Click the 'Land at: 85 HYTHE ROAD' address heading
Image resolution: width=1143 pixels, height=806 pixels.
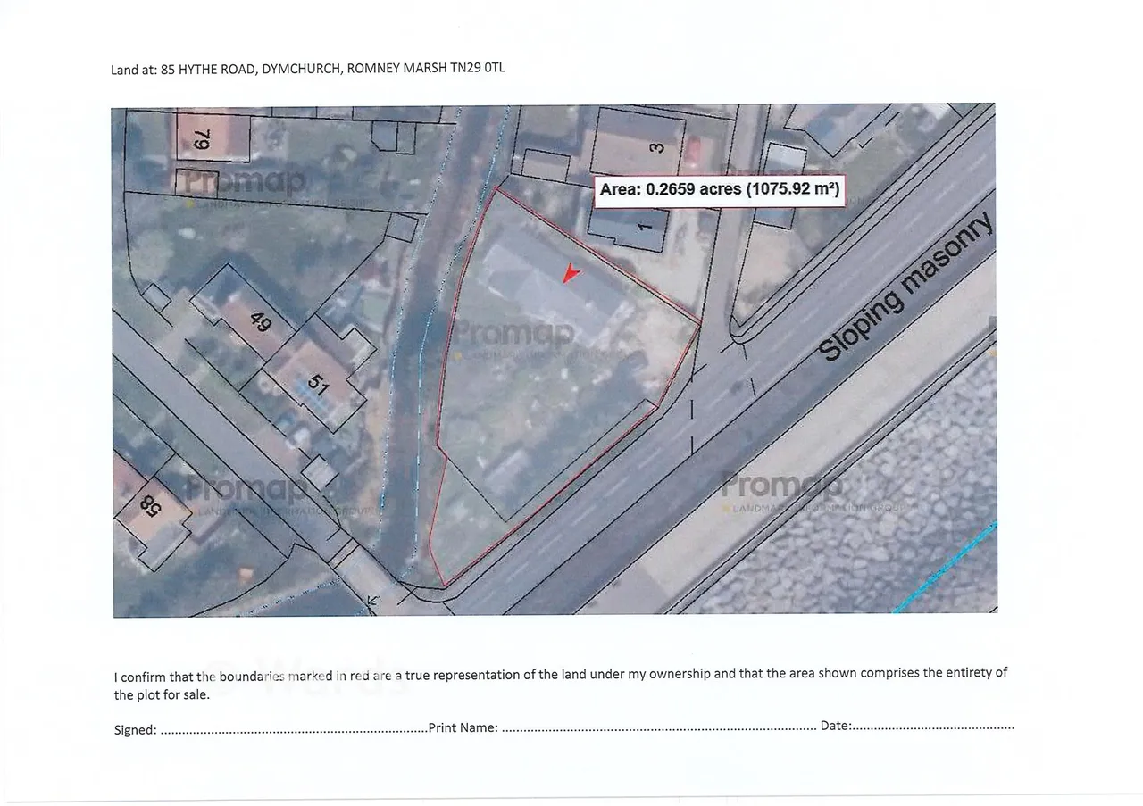tap(308, 69)
